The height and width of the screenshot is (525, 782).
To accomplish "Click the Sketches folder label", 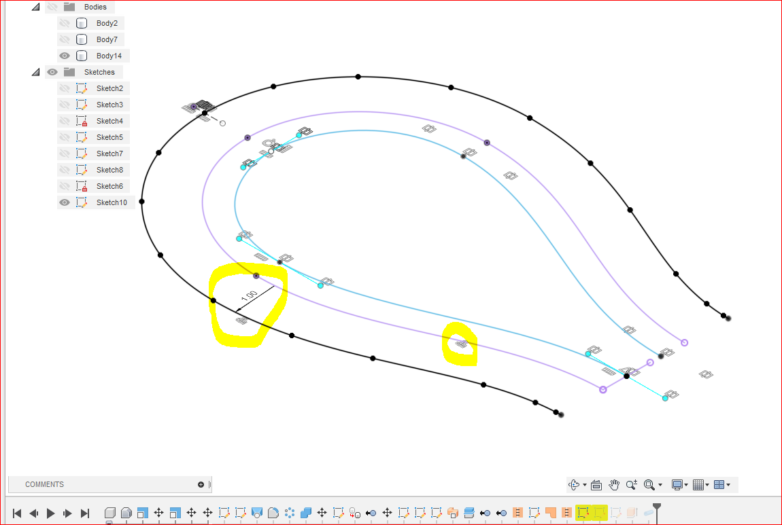I will 99,72.
